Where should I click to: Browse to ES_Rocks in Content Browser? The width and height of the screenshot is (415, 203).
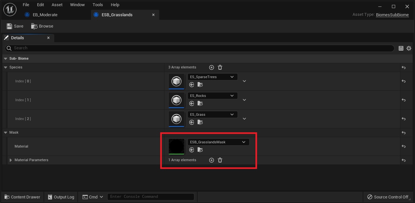pos(200,104)
